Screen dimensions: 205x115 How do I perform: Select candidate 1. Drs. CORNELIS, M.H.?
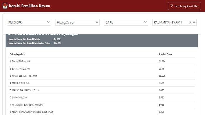20,61
